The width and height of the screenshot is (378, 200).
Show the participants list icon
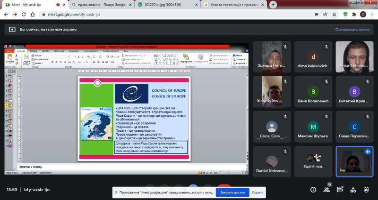[x=326, y=190]
